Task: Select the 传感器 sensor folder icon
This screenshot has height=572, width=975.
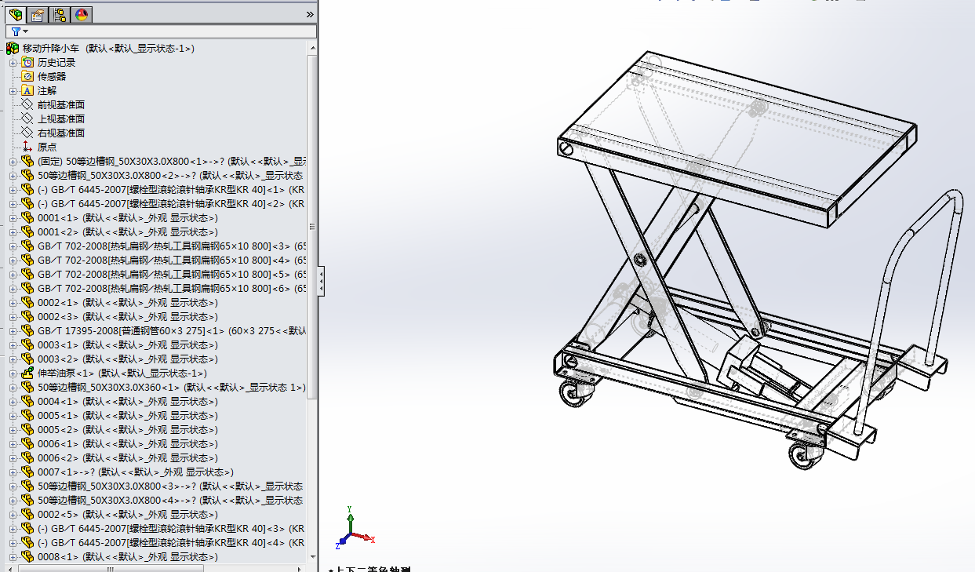Action: [x=27, y=77]
